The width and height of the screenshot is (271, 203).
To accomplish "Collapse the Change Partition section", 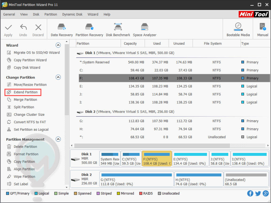I will [58, 77].
